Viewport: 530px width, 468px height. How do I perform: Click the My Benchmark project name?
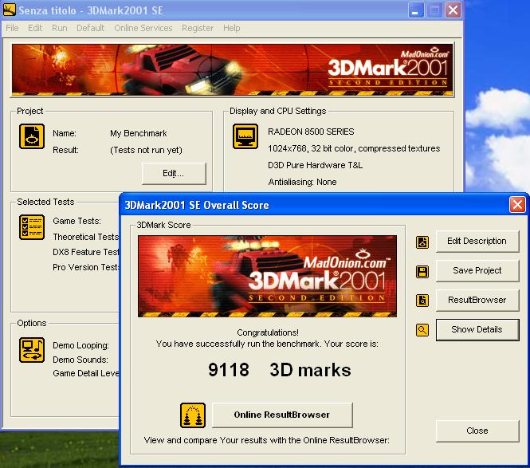tap(138, 134)
